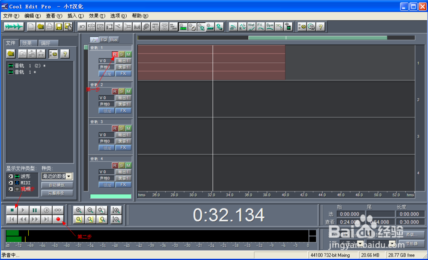The height and width of the screenshot is (260, 428).
Task: Open the 种类 sort dropdown
Action: click(69, 176)
